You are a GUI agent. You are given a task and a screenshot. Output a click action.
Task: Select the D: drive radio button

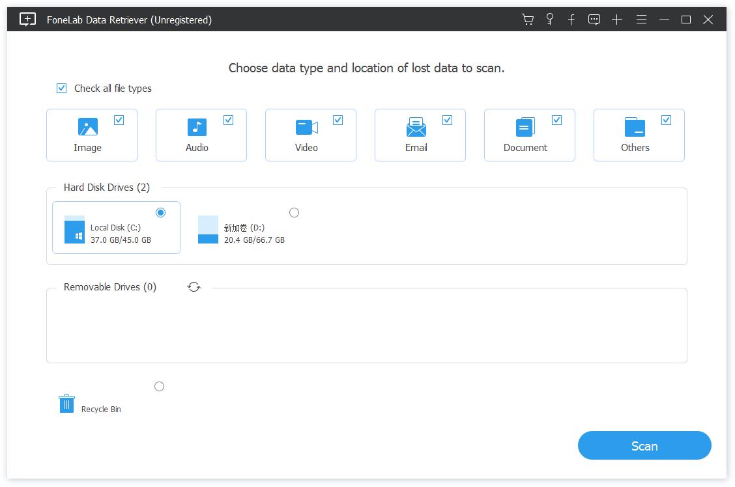point(294,213)
